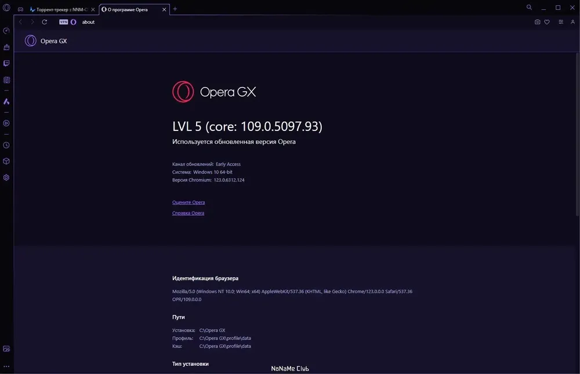Click the Оцените Opera link

188,202
